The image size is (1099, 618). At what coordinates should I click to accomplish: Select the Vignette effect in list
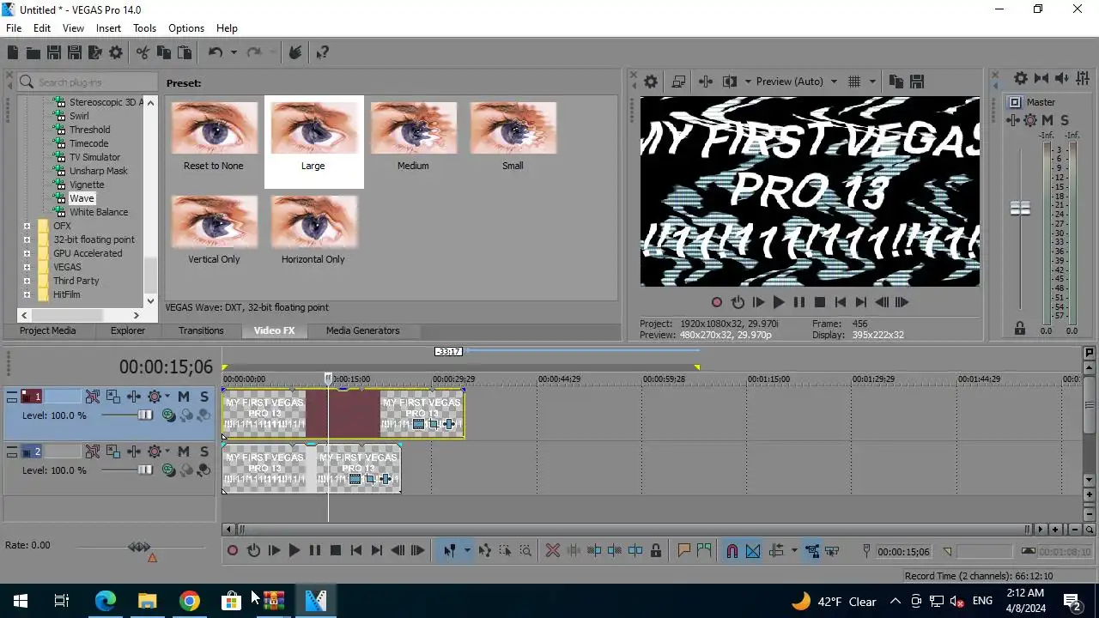[87, 185]
